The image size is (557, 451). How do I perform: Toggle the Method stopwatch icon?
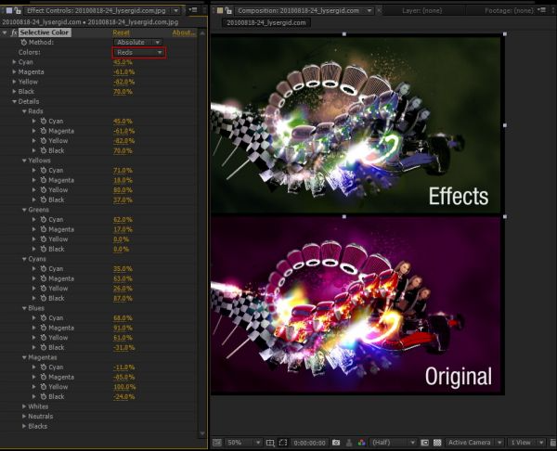(24, 43)
